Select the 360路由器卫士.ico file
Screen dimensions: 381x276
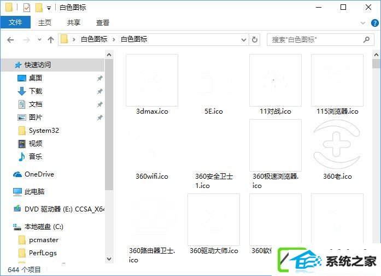point(152,228)
